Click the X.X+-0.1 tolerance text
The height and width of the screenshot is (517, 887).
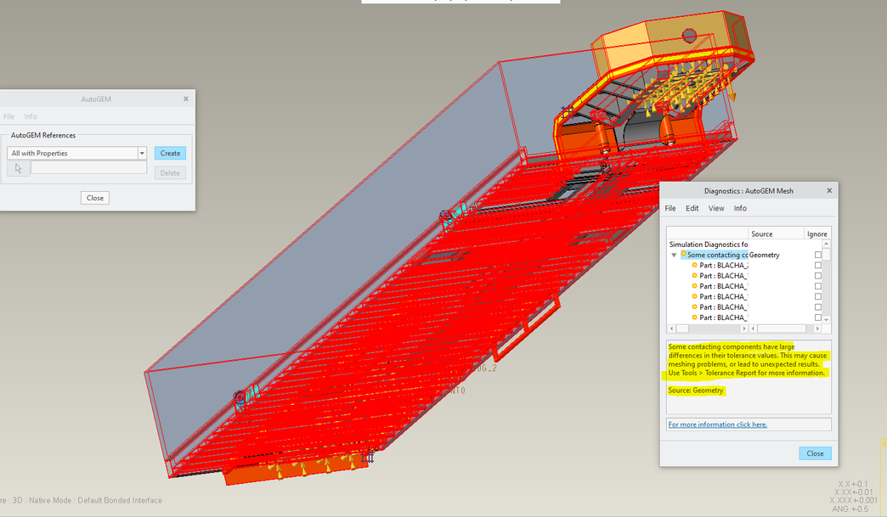click(x=852, y=484)
